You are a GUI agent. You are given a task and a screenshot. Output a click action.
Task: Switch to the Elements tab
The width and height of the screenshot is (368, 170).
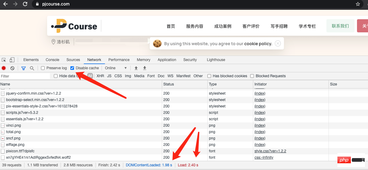point(31,60)
